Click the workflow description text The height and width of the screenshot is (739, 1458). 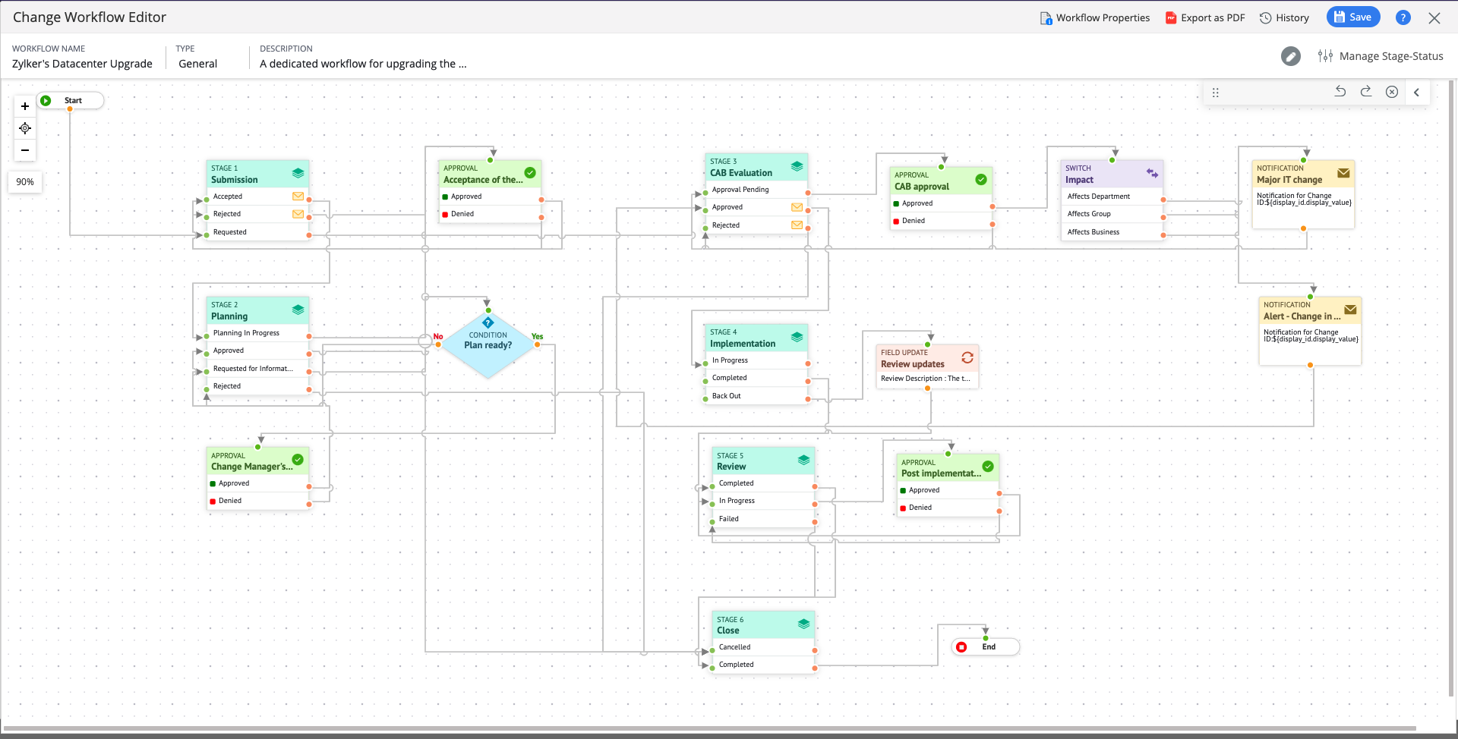pyautogui.click(x=363, y=64)
